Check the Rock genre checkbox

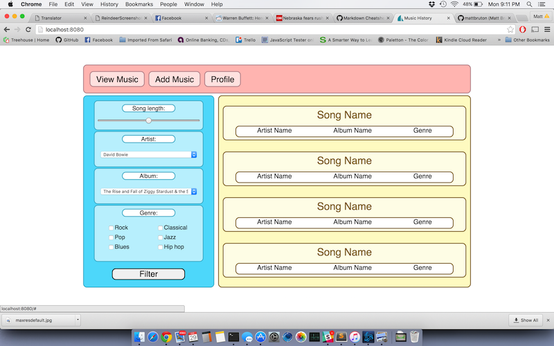tap(111, 228)
